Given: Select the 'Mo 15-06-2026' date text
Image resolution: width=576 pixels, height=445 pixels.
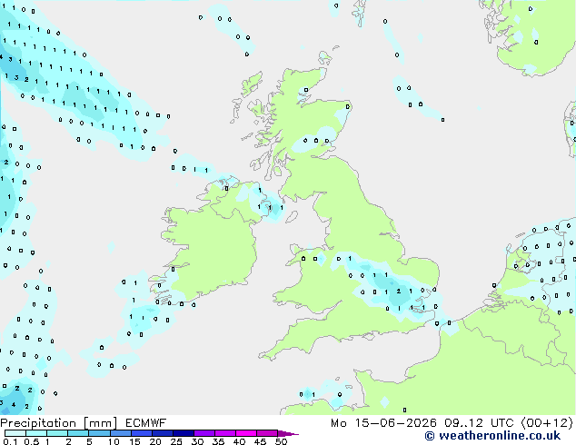Looking at the screenshot, I should [x=384, y=423].
